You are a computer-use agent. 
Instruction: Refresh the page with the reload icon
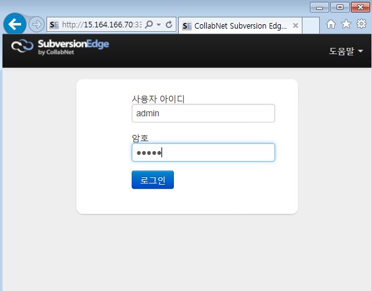pos(169,24)
